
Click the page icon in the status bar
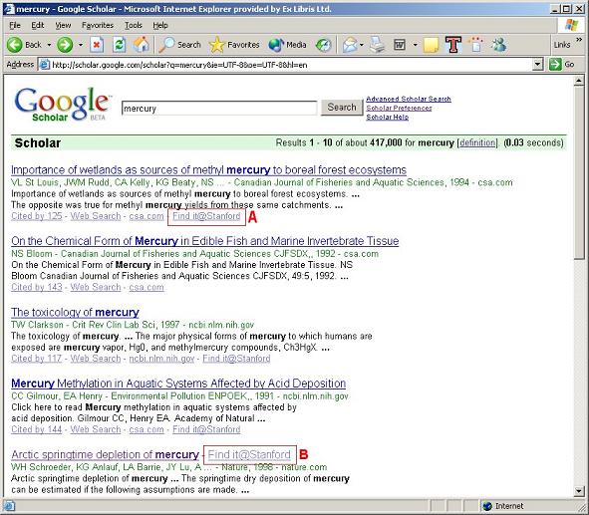click(8, 506)
